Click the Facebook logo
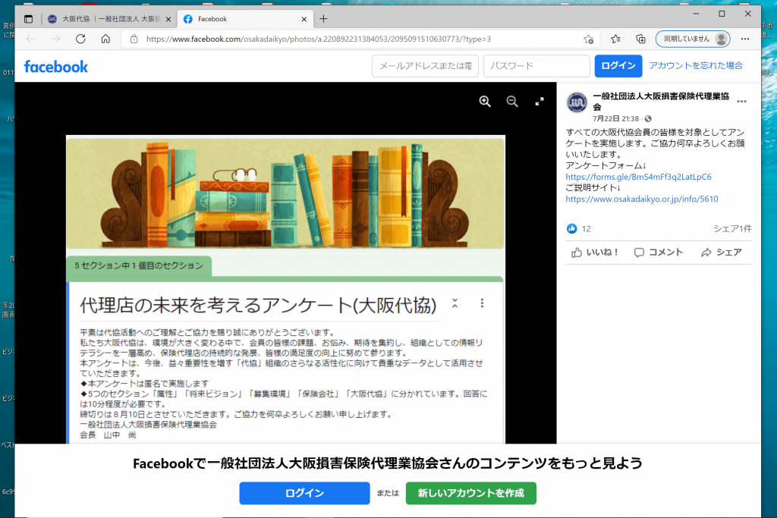 pos(56,66)
